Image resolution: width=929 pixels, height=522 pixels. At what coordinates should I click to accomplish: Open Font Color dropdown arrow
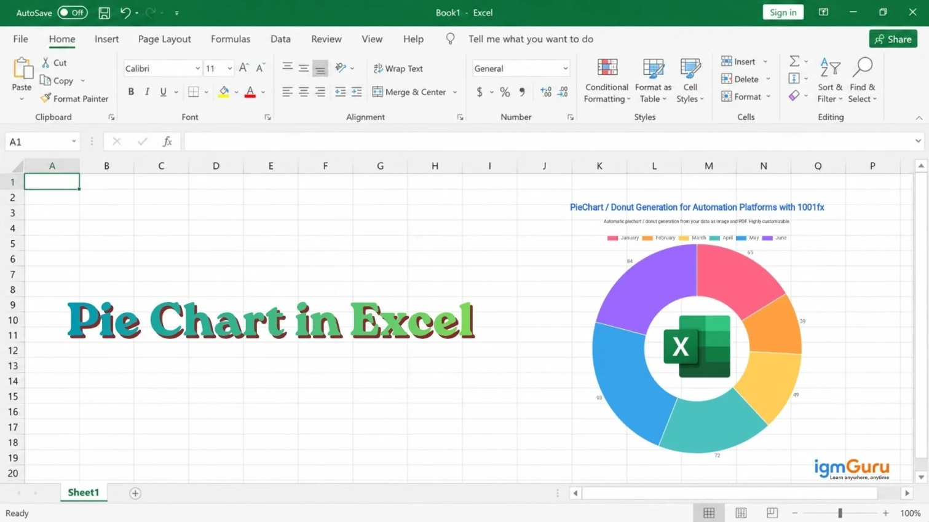[x=263, y=92]
